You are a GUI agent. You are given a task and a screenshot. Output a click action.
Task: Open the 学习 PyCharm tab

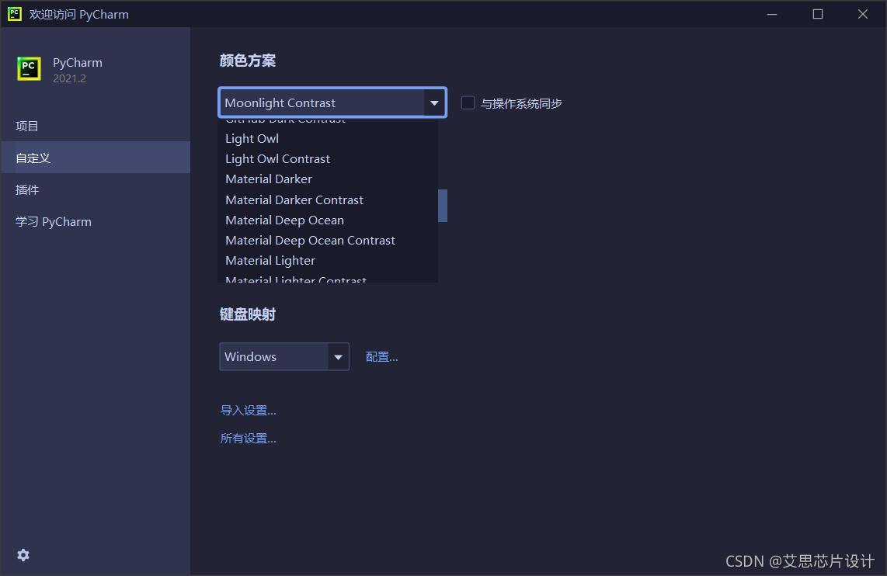pyautogui.click(x=95, y=221)
